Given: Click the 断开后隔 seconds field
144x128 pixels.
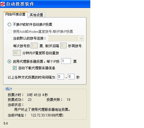Looking at the screenshot, I should 63,45.
